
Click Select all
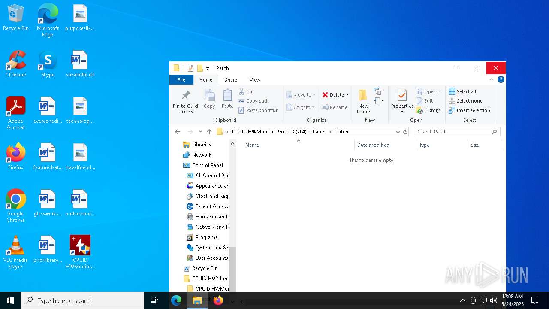(x=462, y=91)
